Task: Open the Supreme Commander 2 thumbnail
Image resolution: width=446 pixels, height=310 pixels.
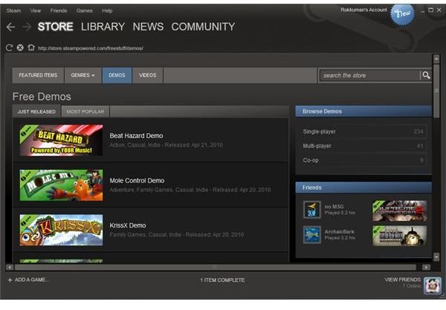Action: tap(400, 211)
